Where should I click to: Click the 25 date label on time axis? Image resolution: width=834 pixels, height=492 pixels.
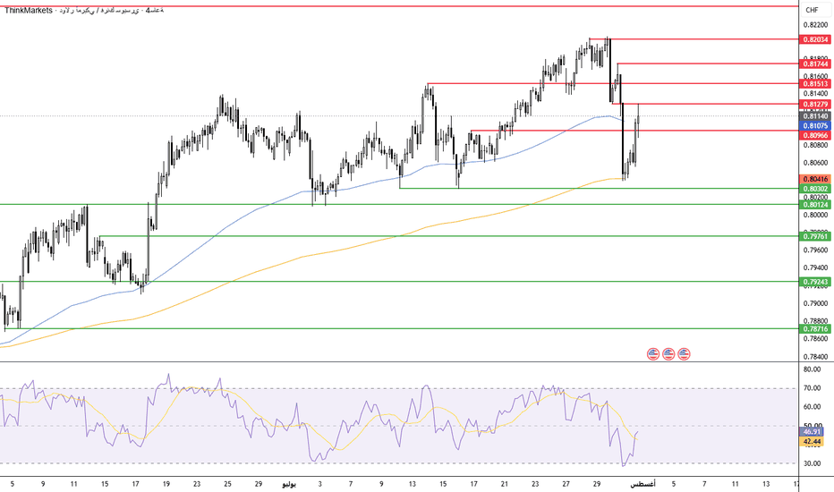[227, 484]
